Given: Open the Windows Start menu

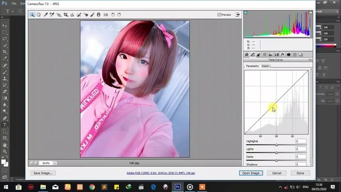Looking at the screenshot, I should [x=6, y=187].
